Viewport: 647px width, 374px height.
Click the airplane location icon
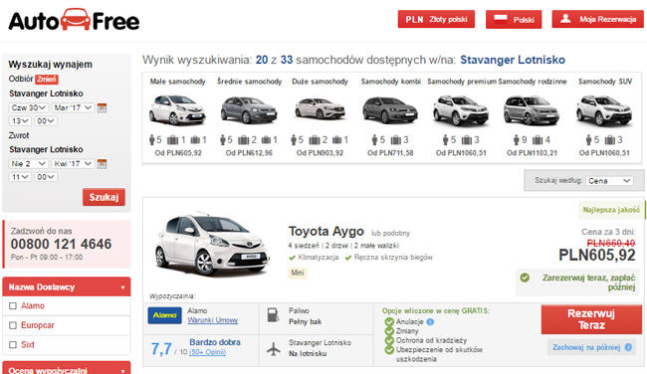273,349
